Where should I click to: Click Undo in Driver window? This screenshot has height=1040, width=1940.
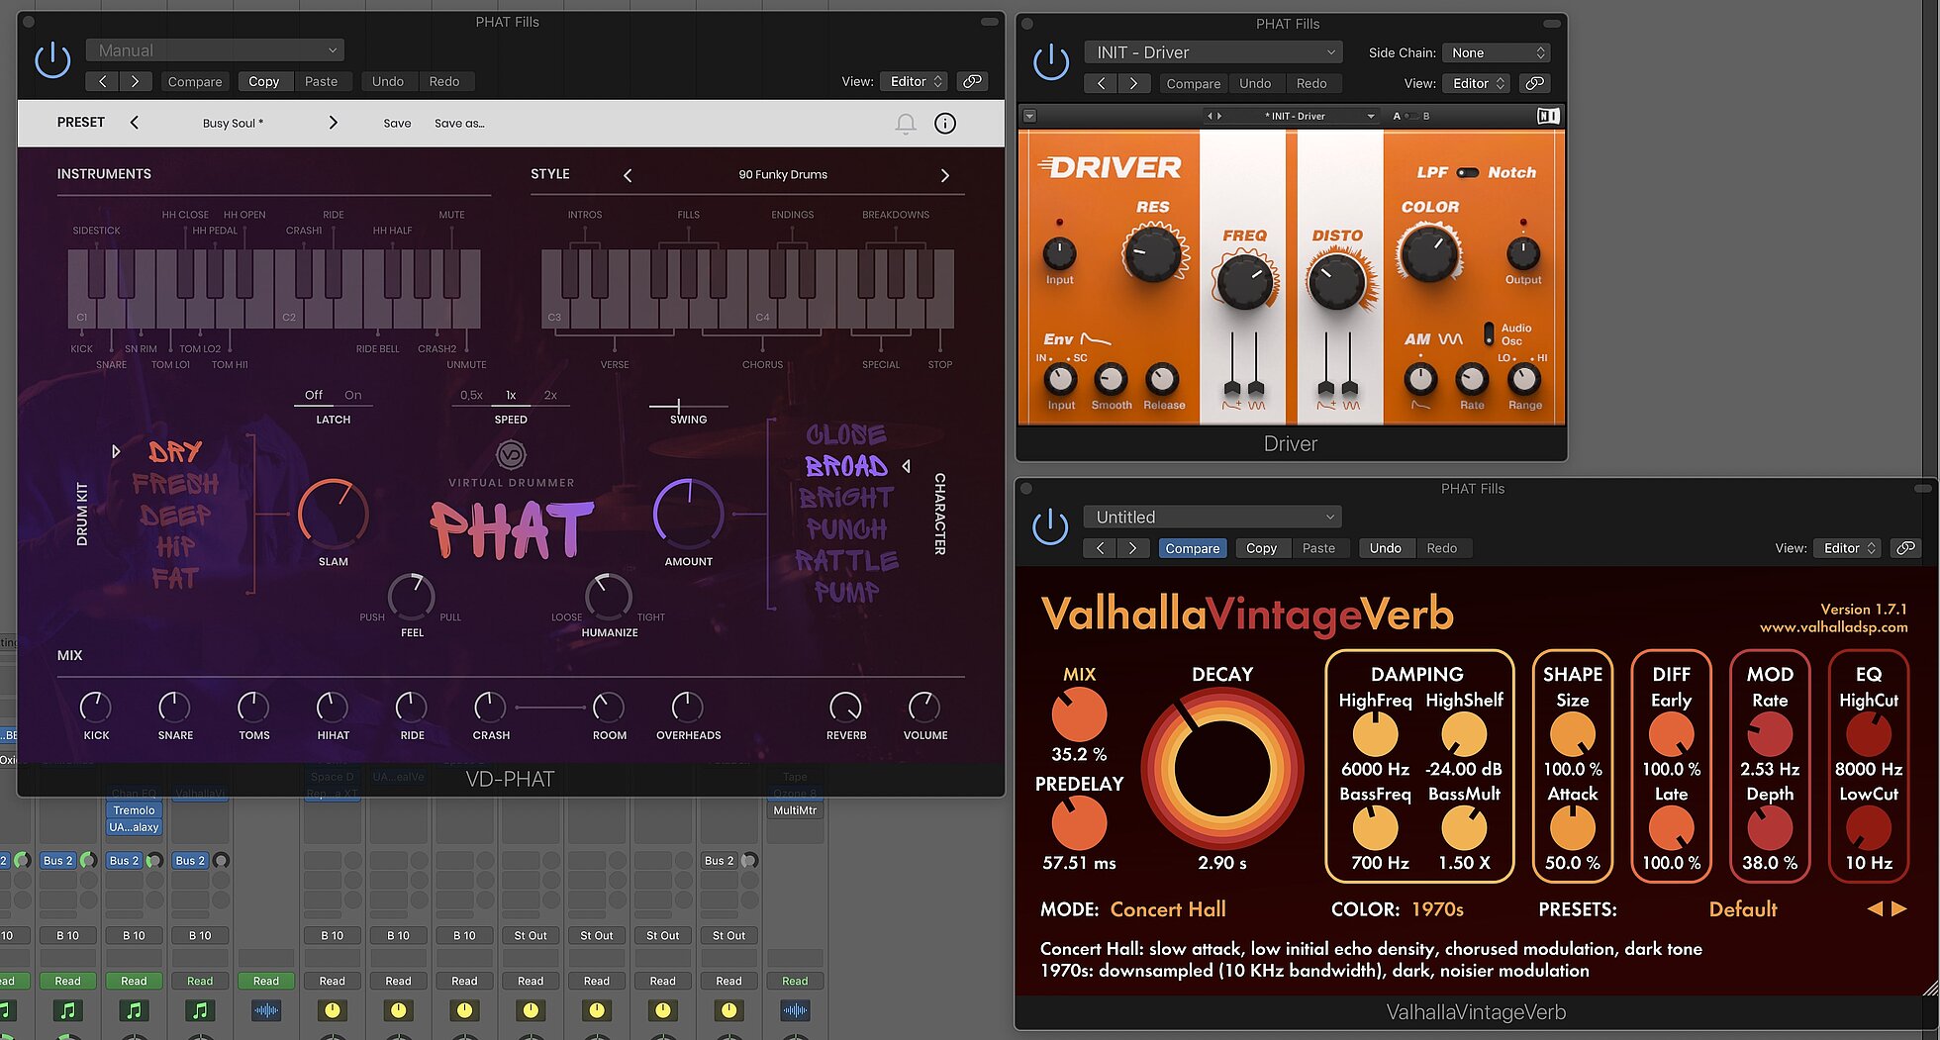tap(1254, 83)
